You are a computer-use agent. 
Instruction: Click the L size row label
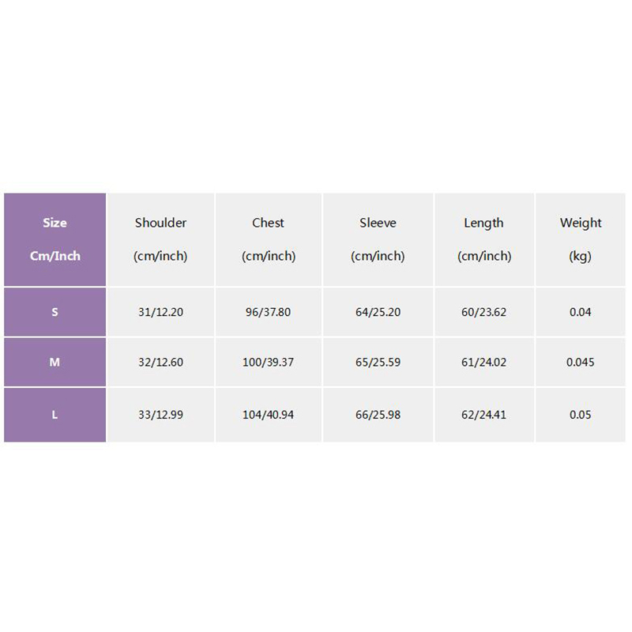(55, 415)
